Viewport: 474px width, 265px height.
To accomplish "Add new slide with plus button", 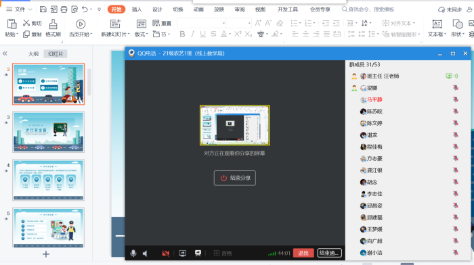I will click(x=46, y=254).
